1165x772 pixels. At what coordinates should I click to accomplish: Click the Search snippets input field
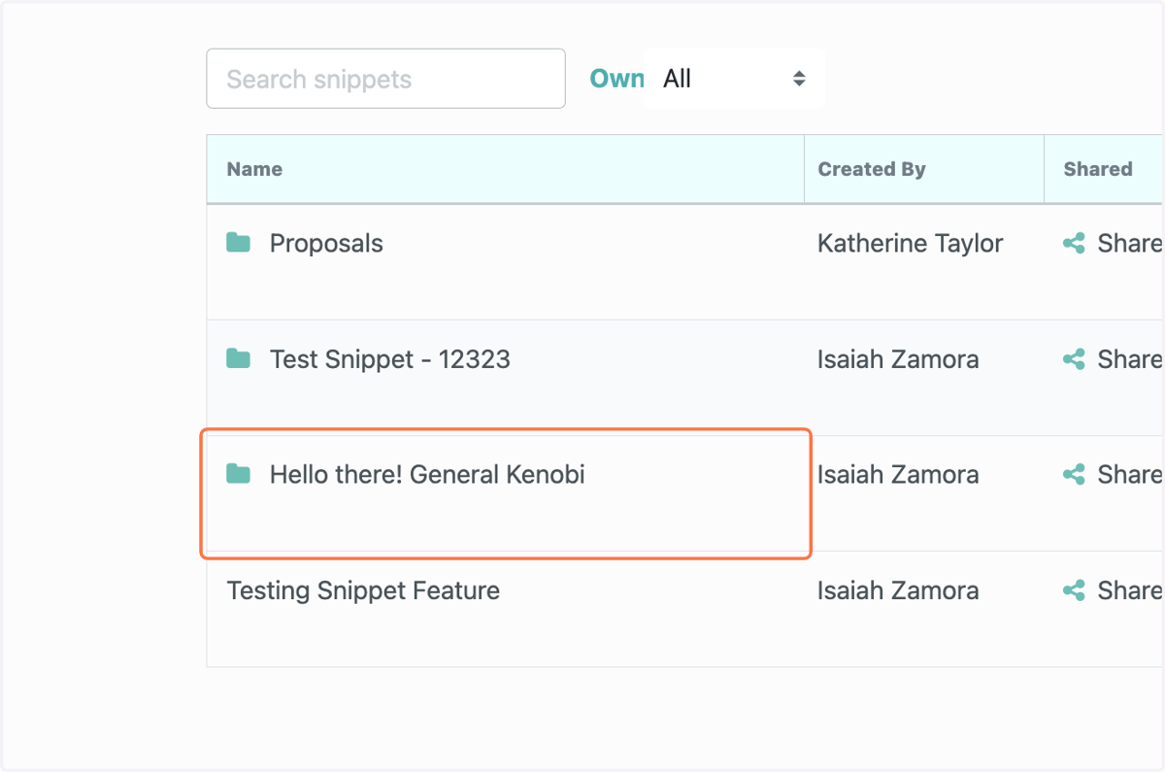(385, 79)
